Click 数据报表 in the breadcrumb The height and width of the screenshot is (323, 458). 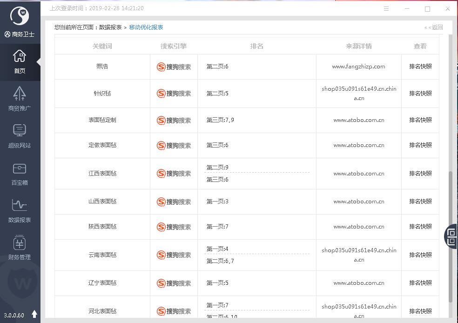(x=111, y=27)
